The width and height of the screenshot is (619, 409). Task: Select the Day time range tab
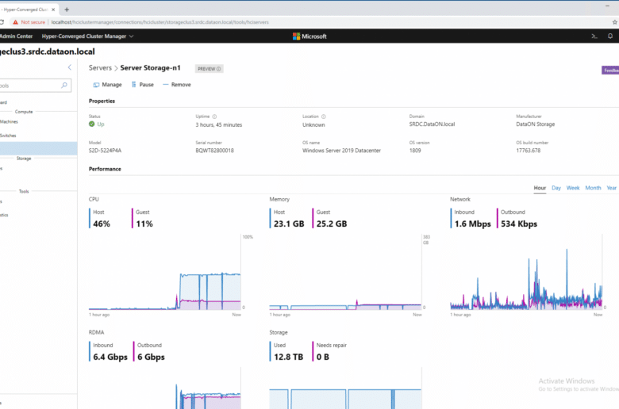pyautogui.click(x=556, y=188)
